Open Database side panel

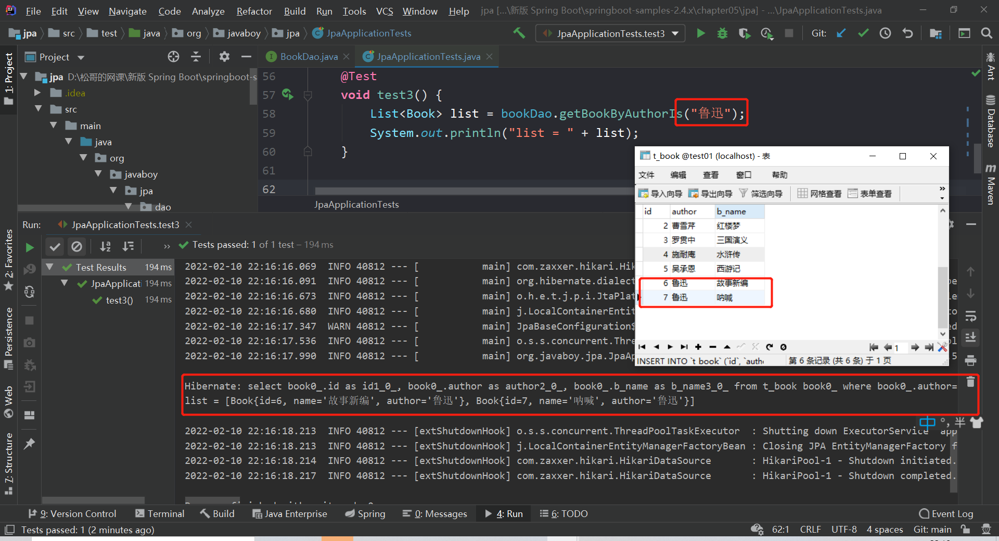click(x=991, y=121)
